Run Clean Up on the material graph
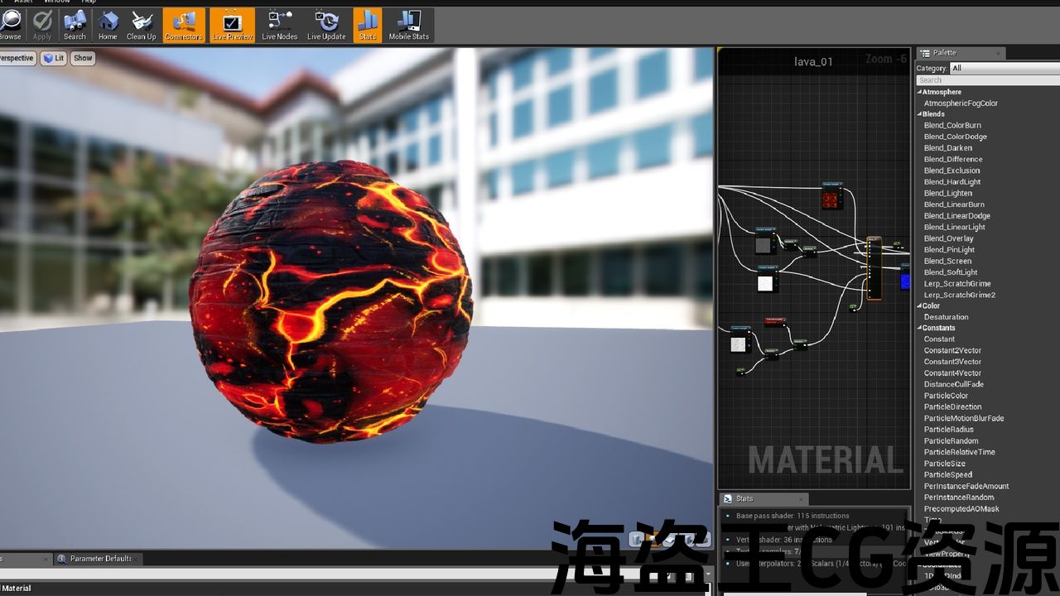Screen dimensions: 1060x596 tap(141, 24)
